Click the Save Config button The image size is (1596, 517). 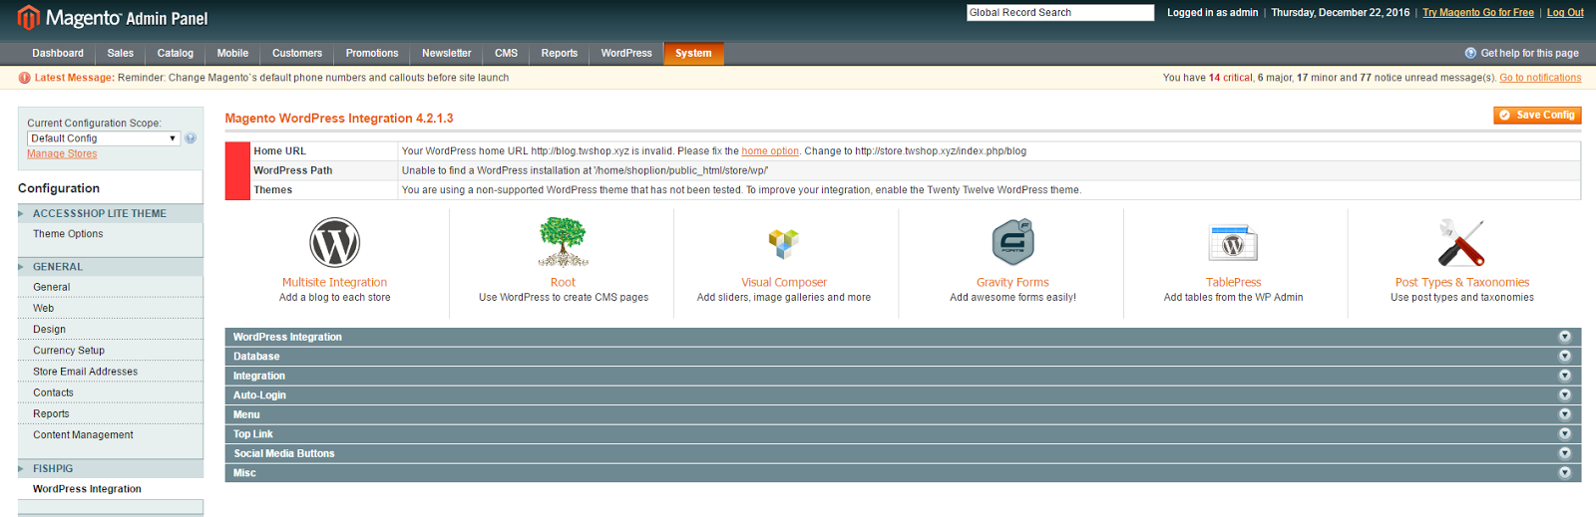tap(1537, 116)
